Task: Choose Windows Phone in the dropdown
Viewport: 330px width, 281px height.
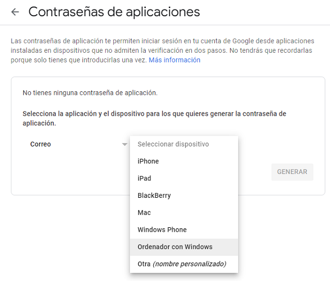Action: coord(162,230)
